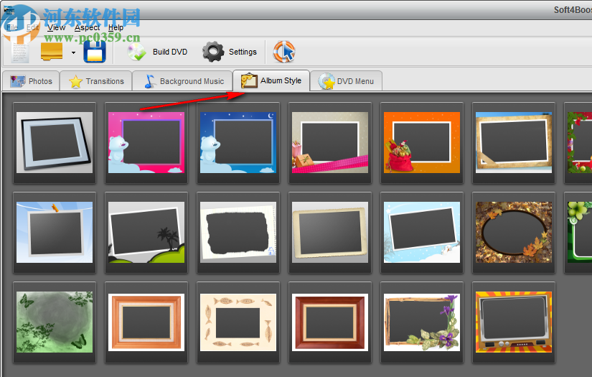Expand the open-folder dropdown arrow

(x=73, y=52)
